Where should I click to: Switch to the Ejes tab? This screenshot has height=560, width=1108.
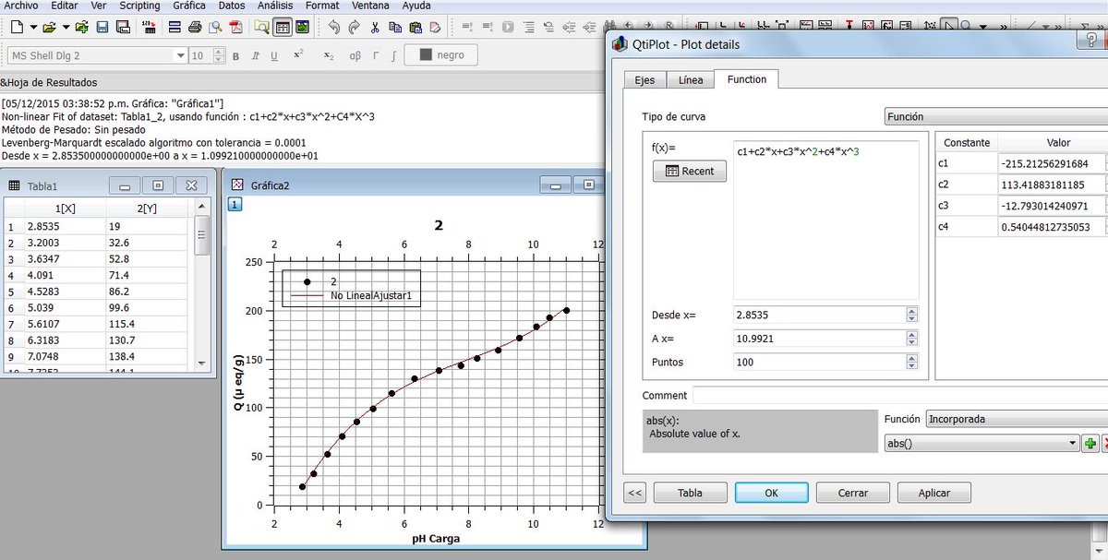click(644, 80)
